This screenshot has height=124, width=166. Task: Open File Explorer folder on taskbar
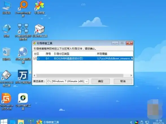21,122
